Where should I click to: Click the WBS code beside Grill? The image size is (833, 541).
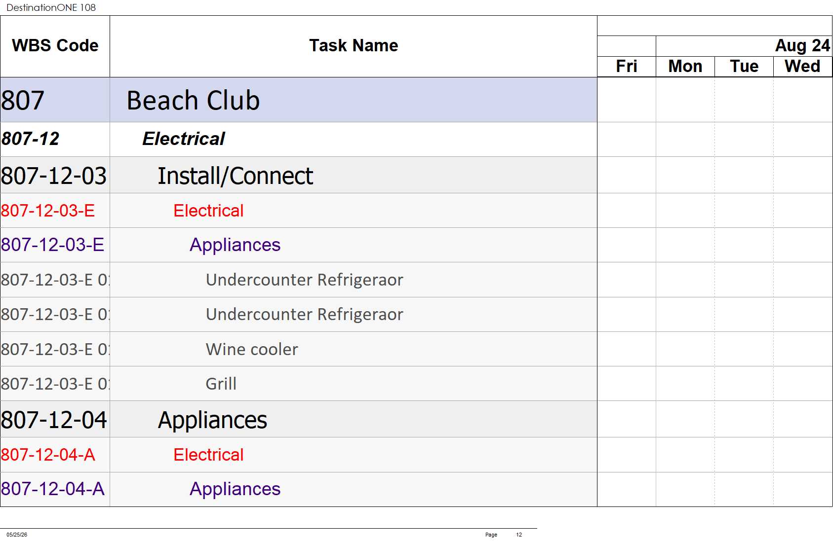(55, 384)
